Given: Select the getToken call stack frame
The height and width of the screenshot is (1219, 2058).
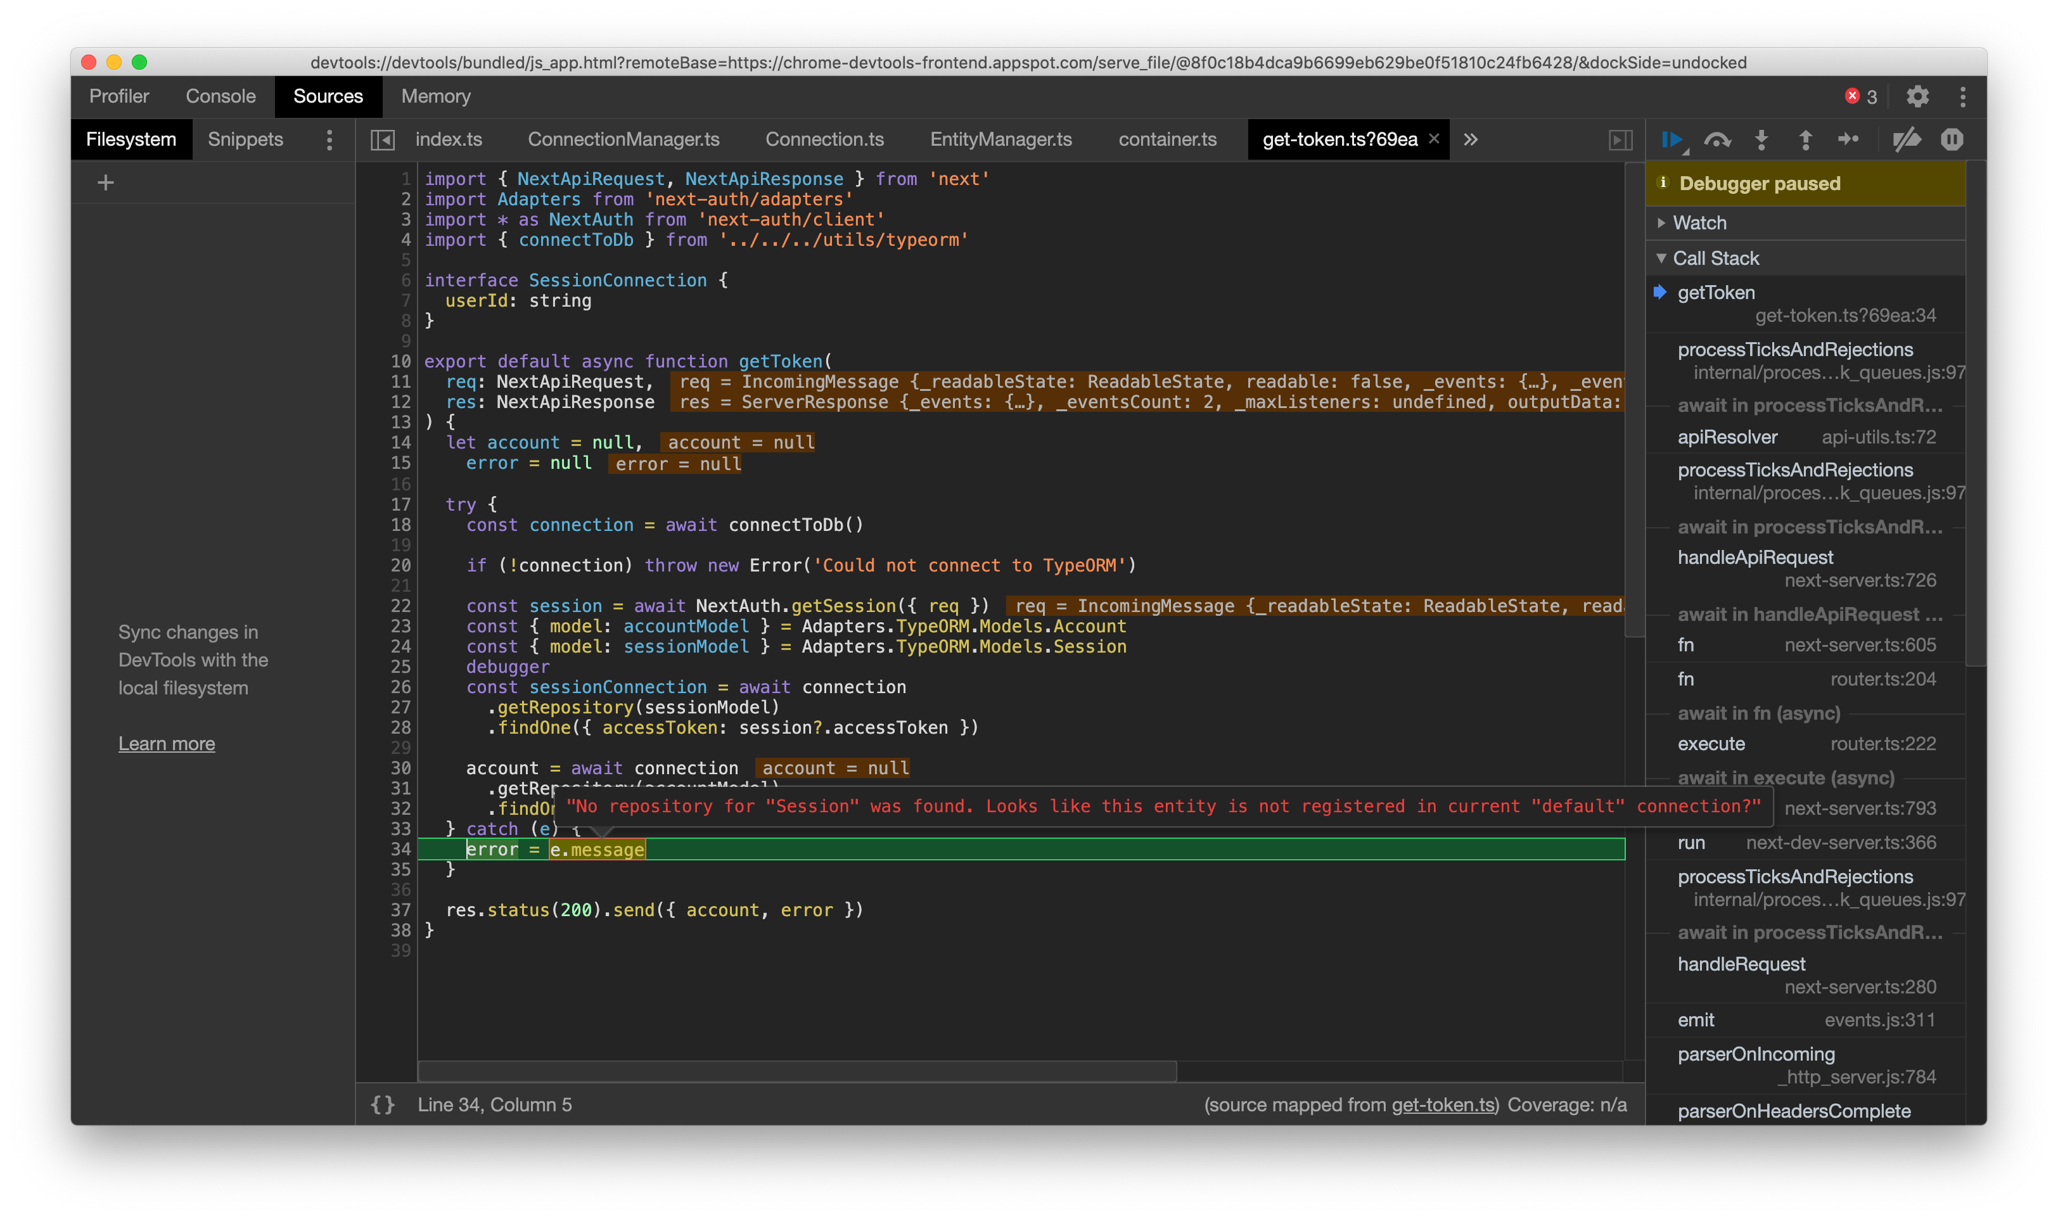Looking at the screenshot, I should (1806, 304).
